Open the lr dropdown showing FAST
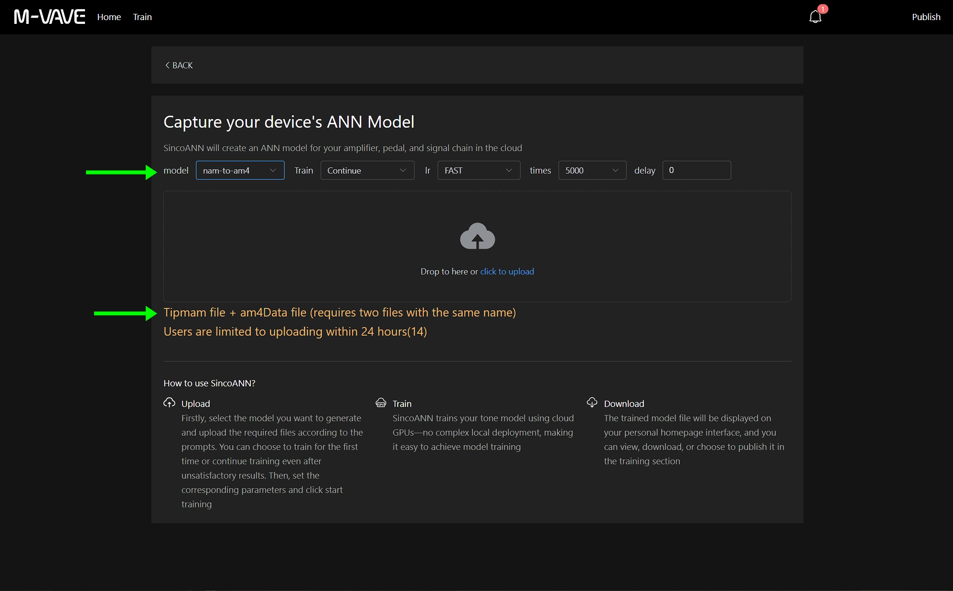The image size is (953, 591). (x=478, y=170)
